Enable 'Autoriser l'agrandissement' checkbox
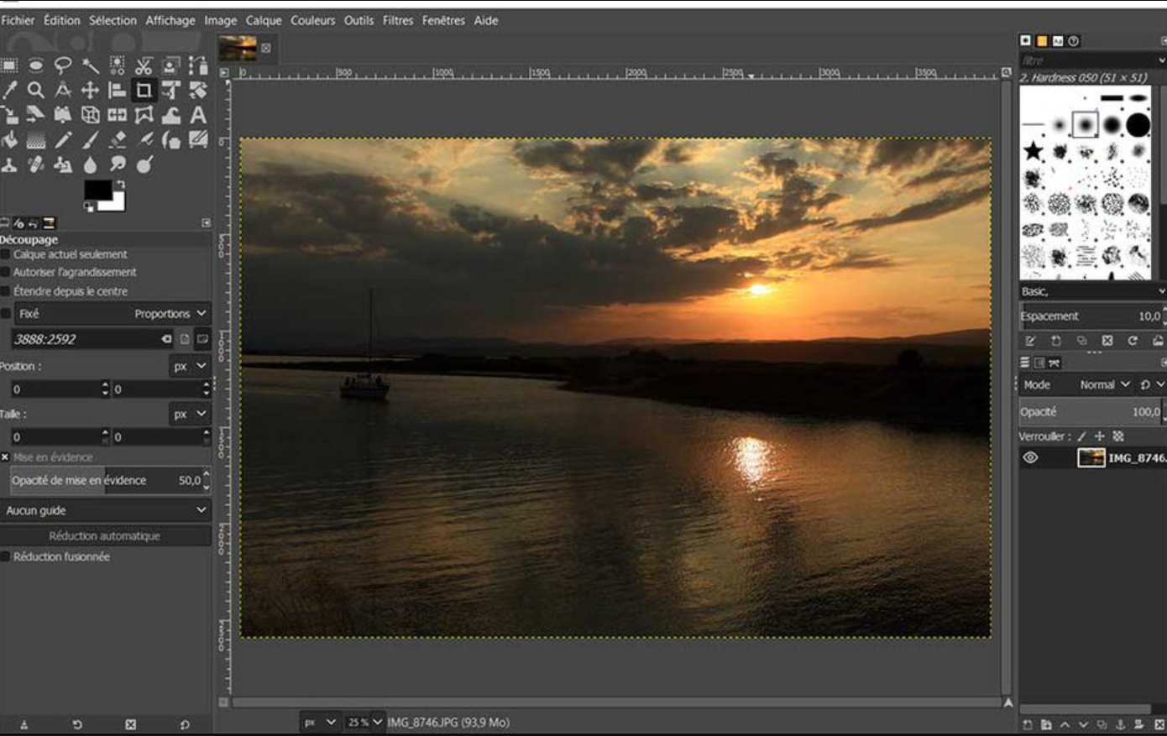 5,272
